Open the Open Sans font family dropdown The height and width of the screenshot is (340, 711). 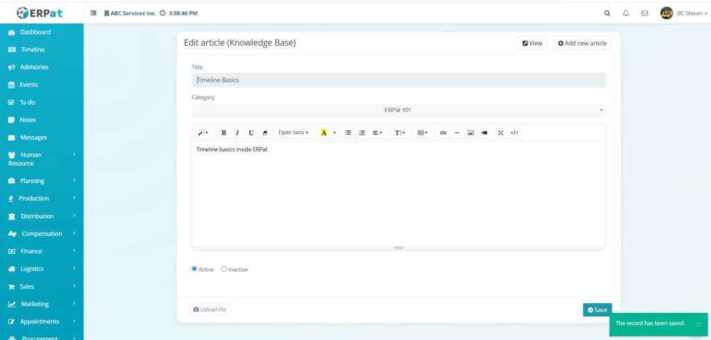pos(294,133)
